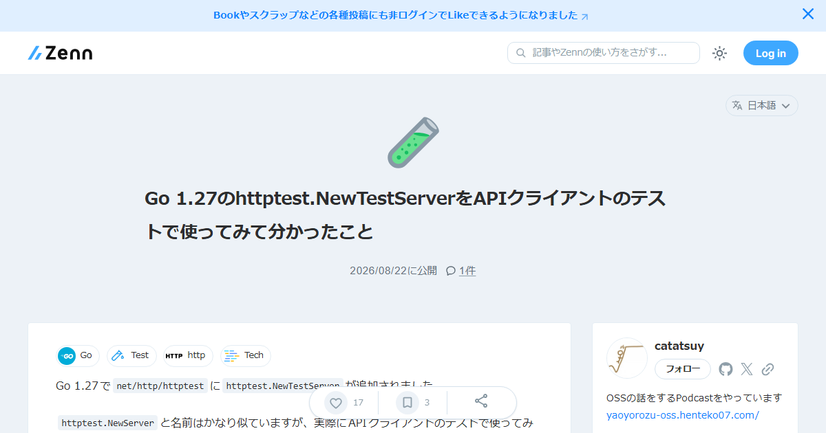Open the author's X profile icon
826x433 pixels.
(x=747, y=369)
